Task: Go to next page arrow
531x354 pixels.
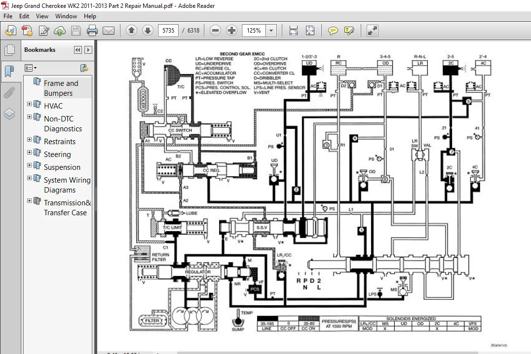Action: [x=148, y=31]
